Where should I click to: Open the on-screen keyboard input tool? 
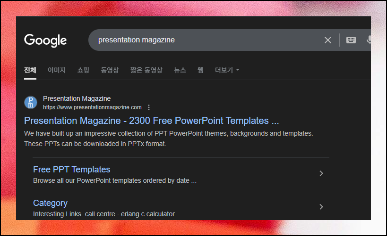point(351,40)
